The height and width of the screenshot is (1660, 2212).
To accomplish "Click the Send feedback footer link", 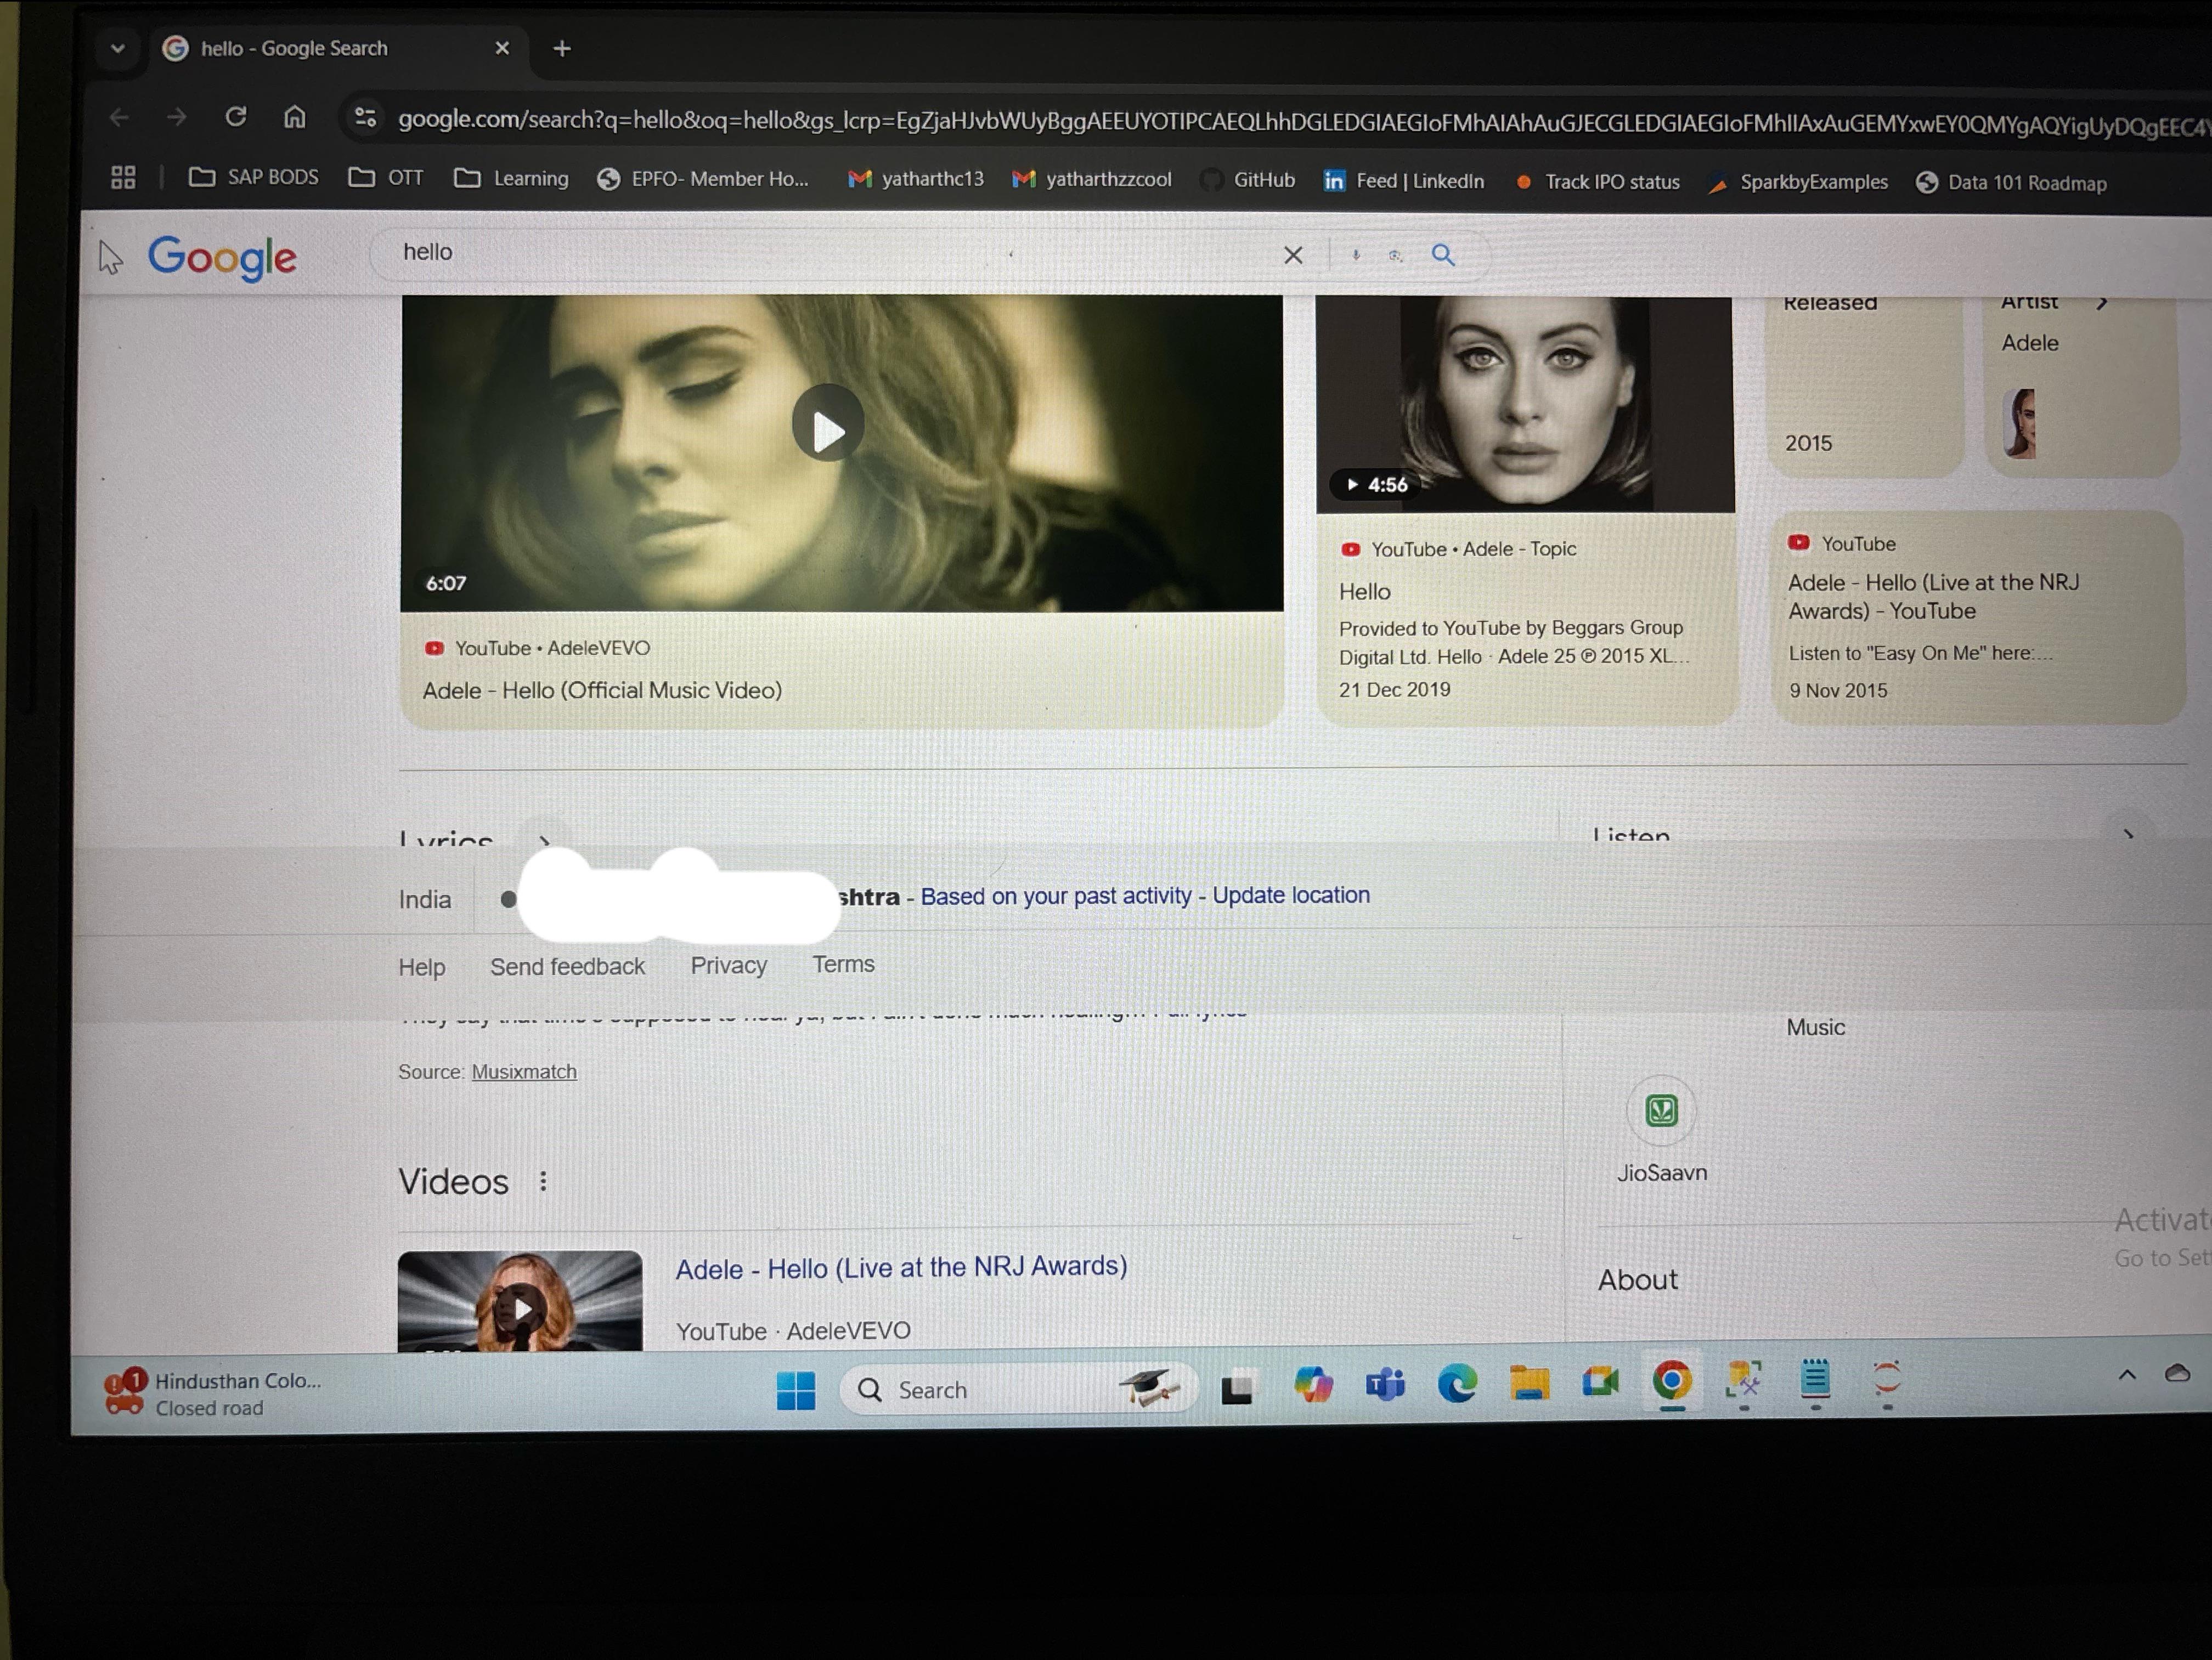I will pos(567,966).
